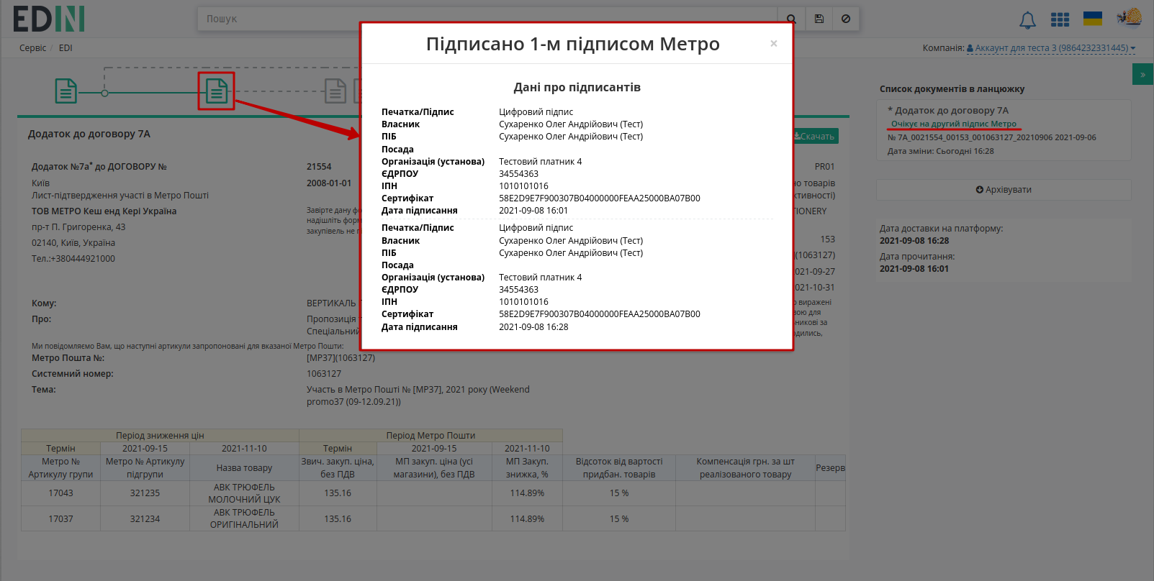1154x581 pixels.
Task: Go to EDI breadcrumb
Action: point(66,48)
